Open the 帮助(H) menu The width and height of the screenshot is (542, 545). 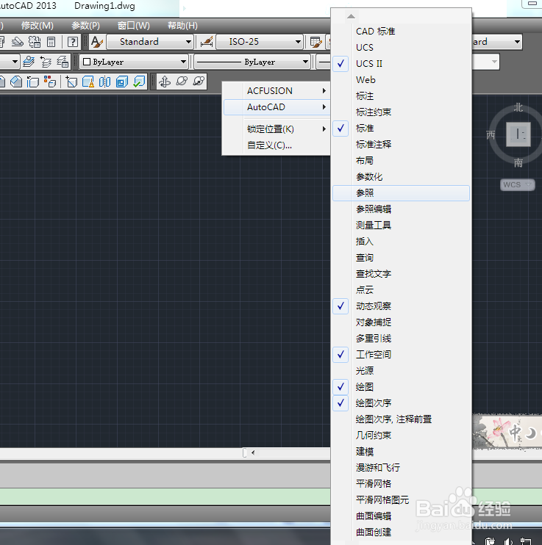tap(182, 26)
